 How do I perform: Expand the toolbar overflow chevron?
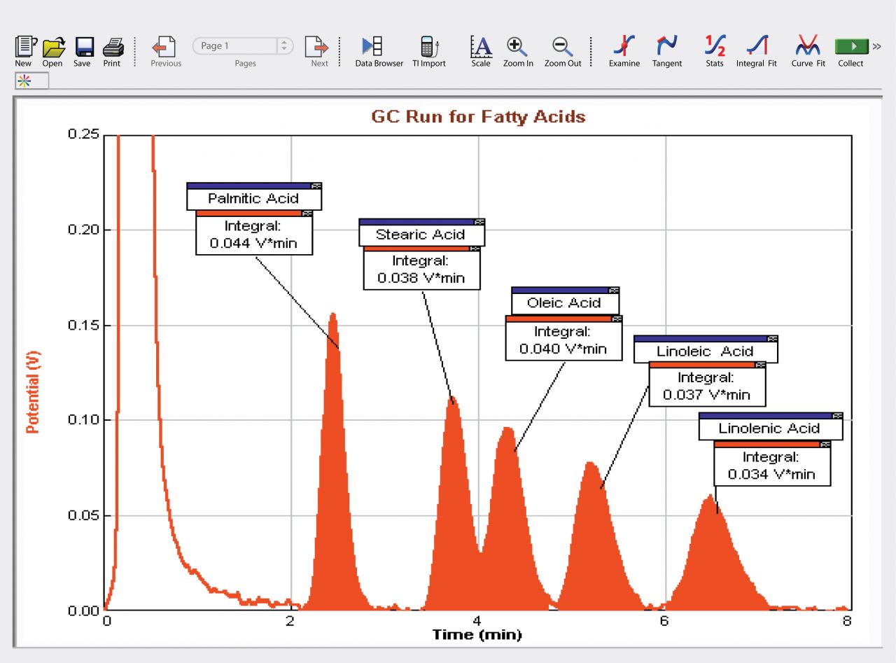[x=876, y=46]
